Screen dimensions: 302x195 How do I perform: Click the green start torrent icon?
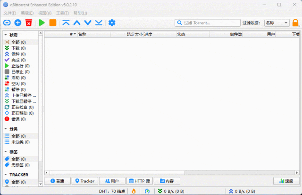pos(42,23)
